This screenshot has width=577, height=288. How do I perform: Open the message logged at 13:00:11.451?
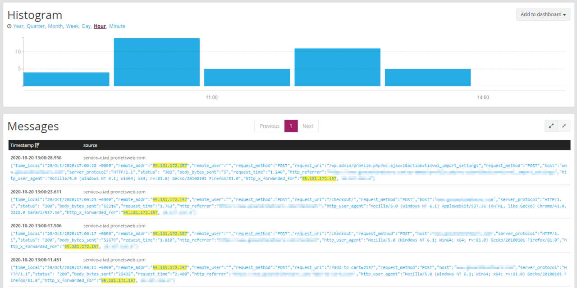[x=36, y=260]
